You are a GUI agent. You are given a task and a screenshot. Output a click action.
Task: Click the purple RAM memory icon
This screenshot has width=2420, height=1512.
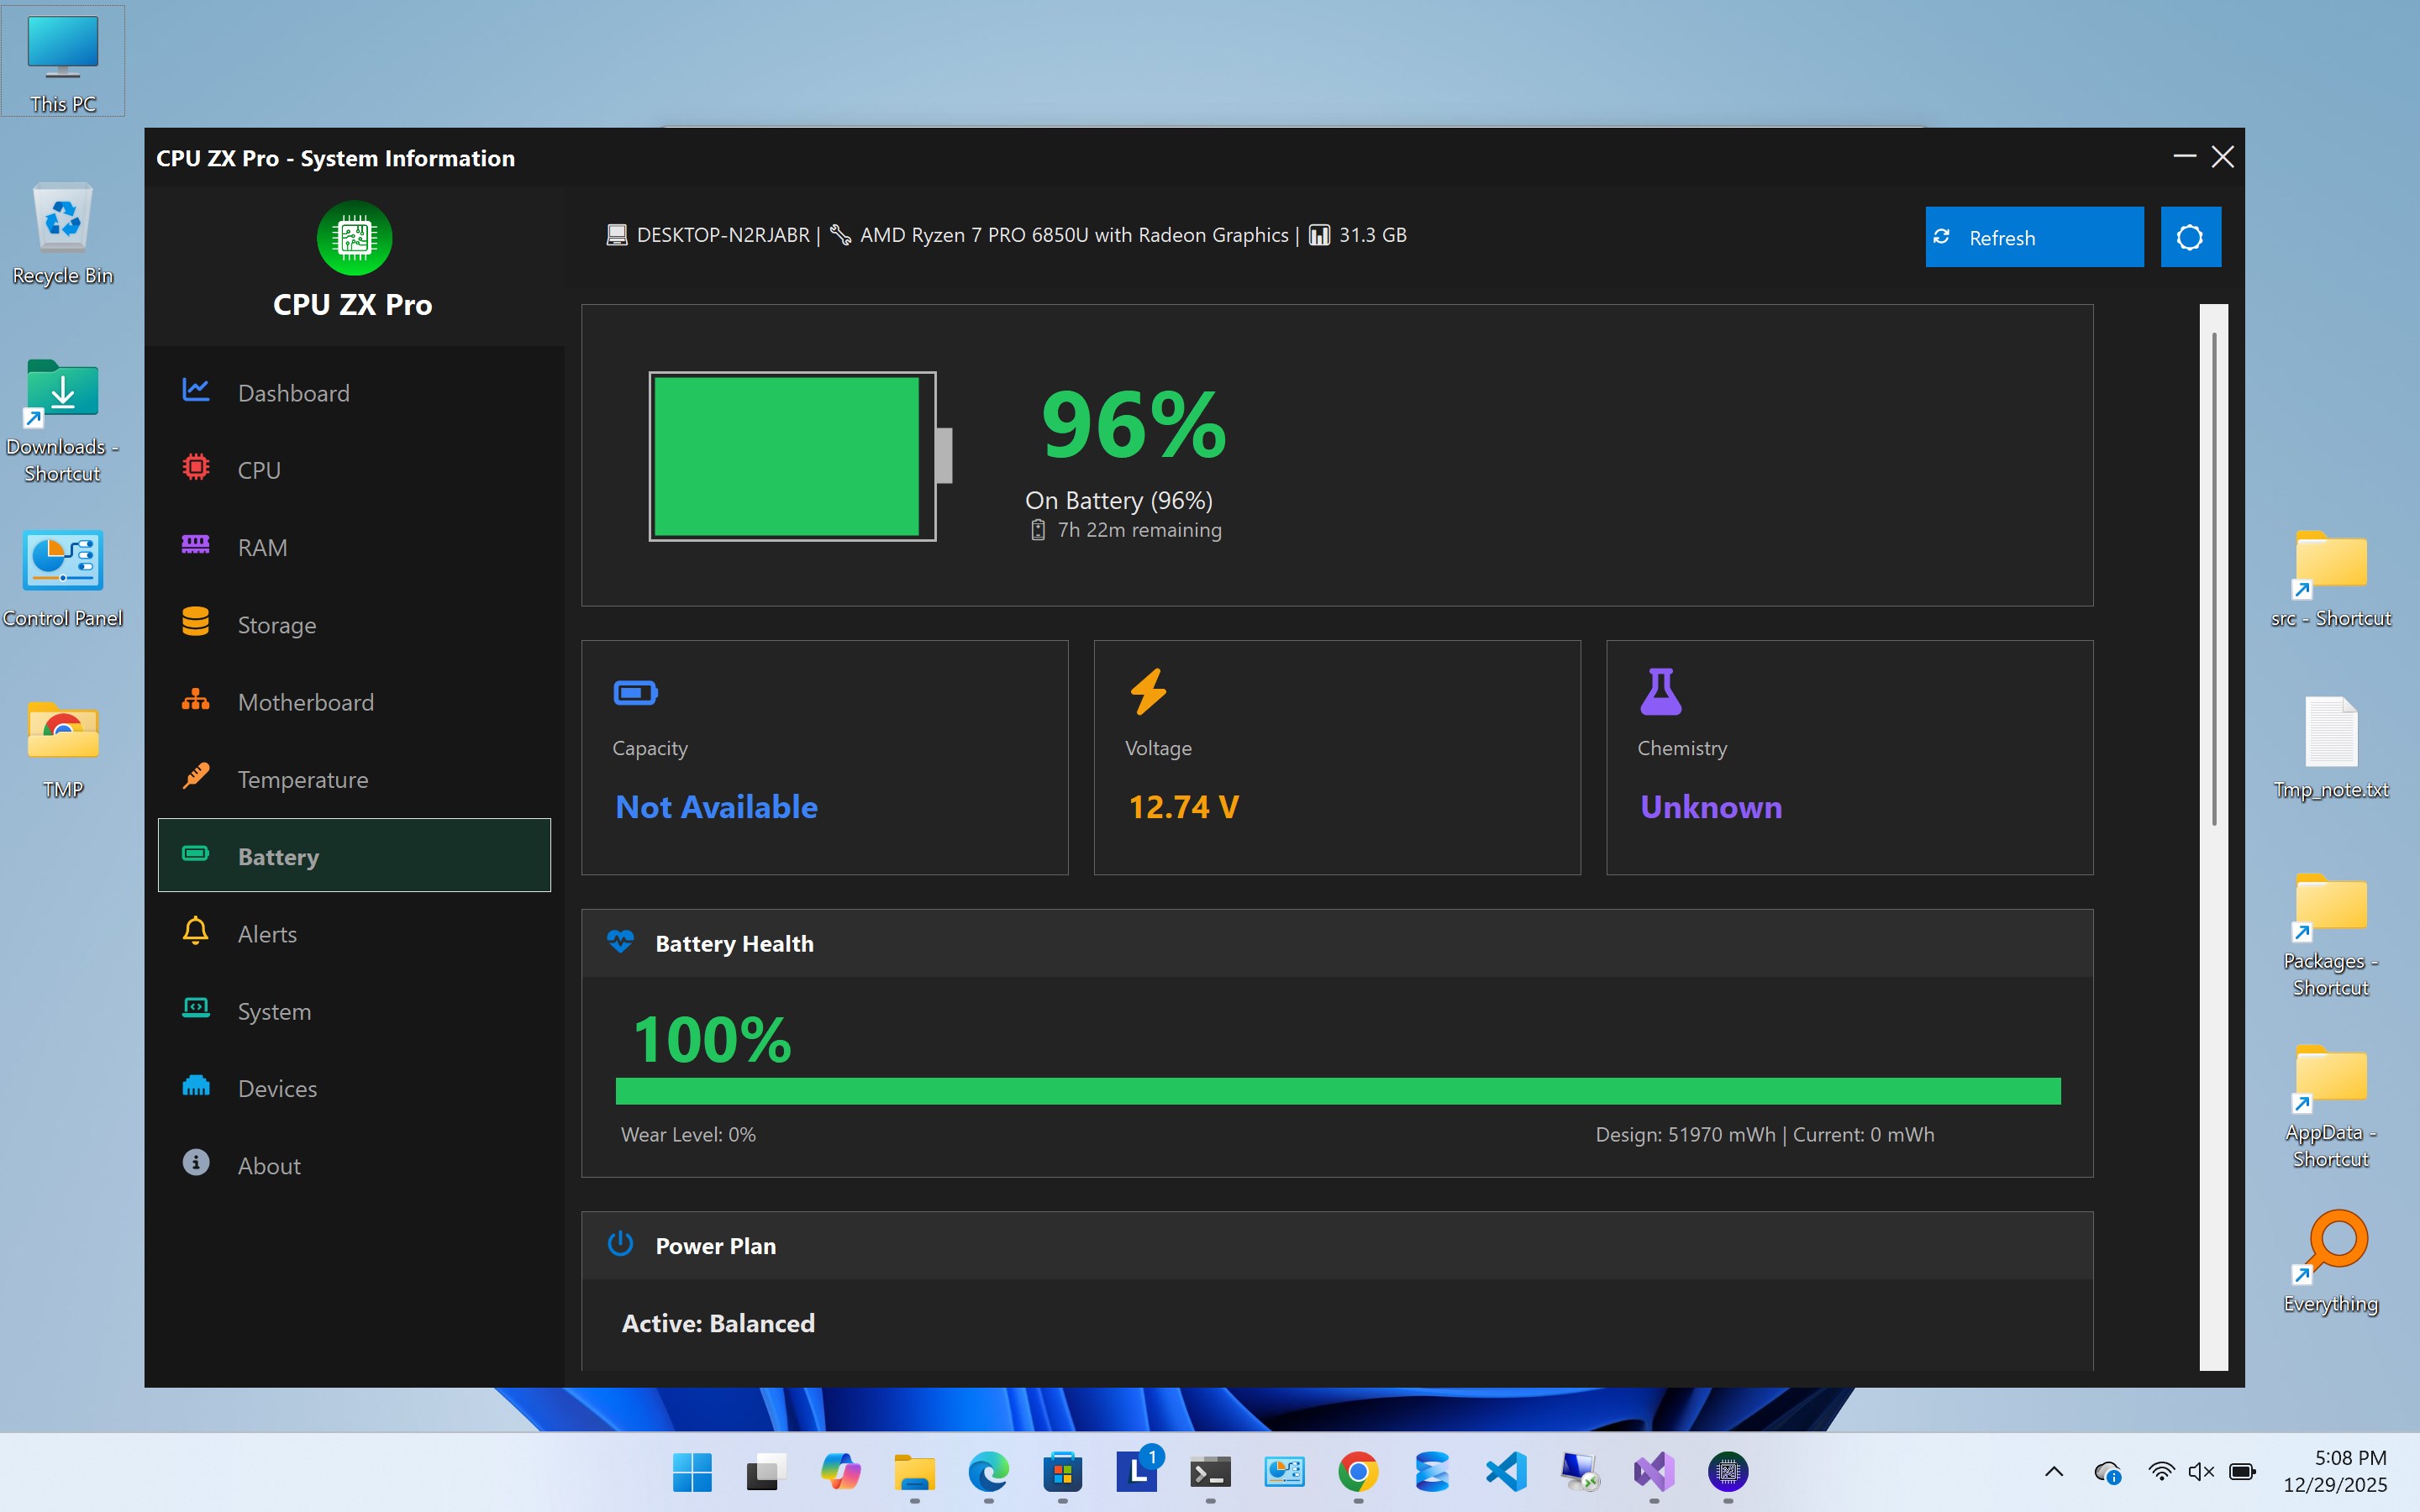tap(196, 544)
